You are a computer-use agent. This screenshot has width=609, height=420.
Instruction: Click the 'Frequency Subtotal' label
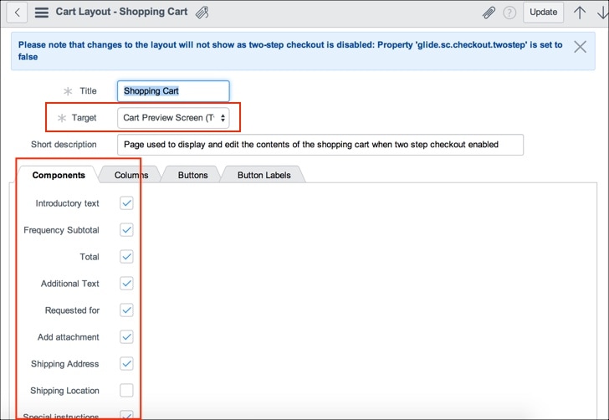pyautogui.click(x=61, y=230)
